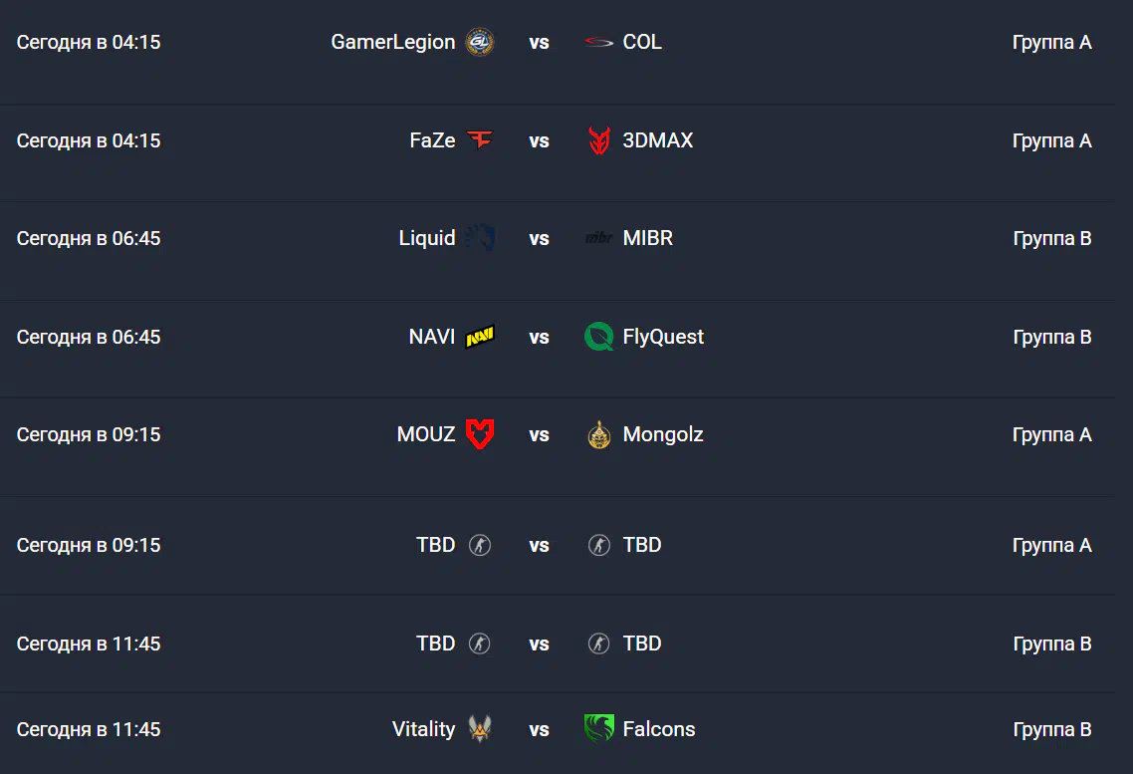Open the Liquid vs MIBR match
The image size is (1133, 774).
click(x=558, y=238)
